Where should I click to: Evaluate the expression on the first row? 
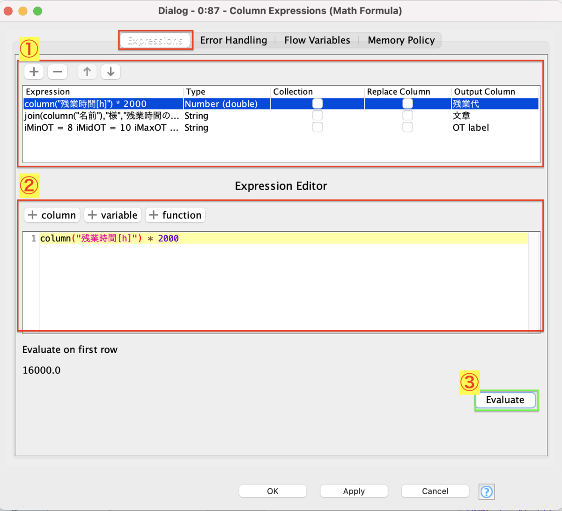(505, 400)
